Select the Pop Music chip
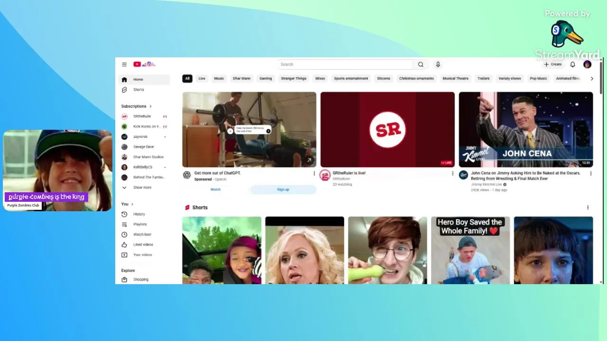This screenshot has height=341, width=607. [538, 79]
